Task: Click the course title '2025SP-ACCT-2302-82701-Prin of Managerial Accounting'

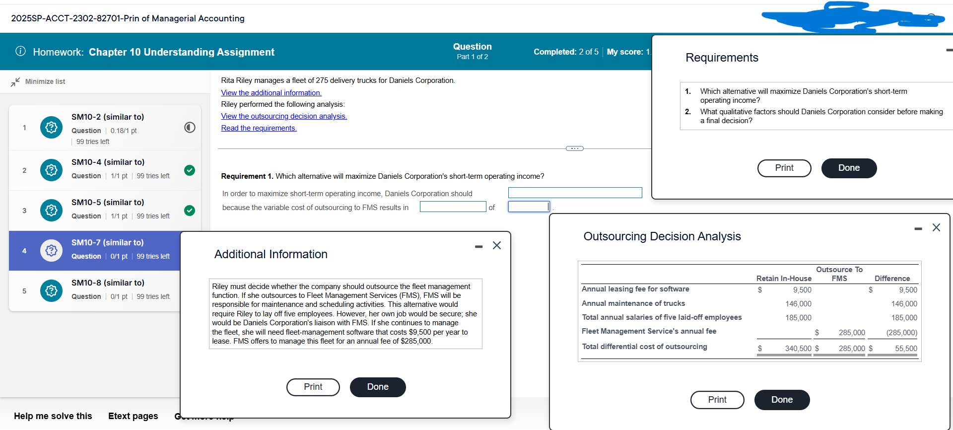Action: tap(128, 18)
